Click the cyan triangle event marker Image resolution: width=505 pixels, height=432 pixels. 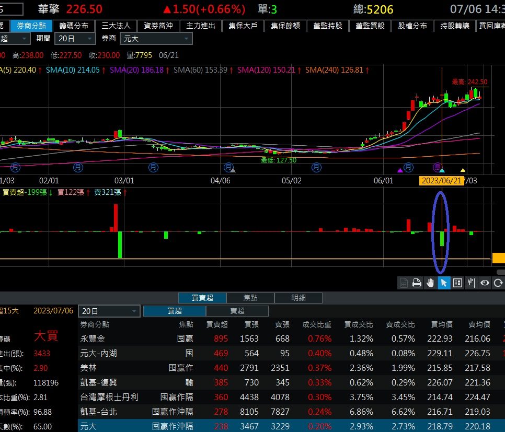click(x=442, y=170)
